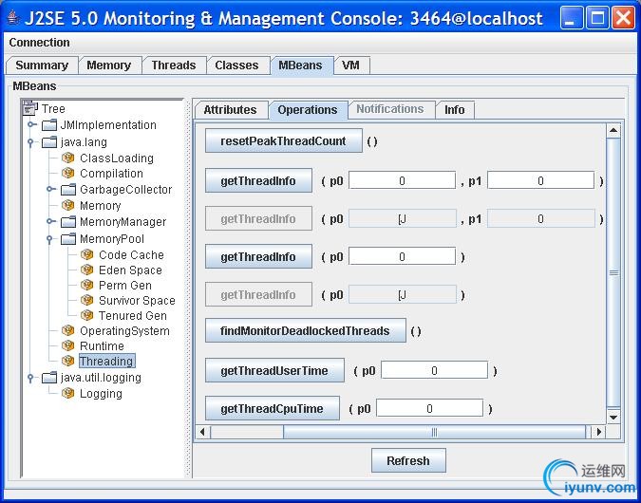Expand the GarbageCollector node handle
Screen dimensions: 641x503
[50, 189]
